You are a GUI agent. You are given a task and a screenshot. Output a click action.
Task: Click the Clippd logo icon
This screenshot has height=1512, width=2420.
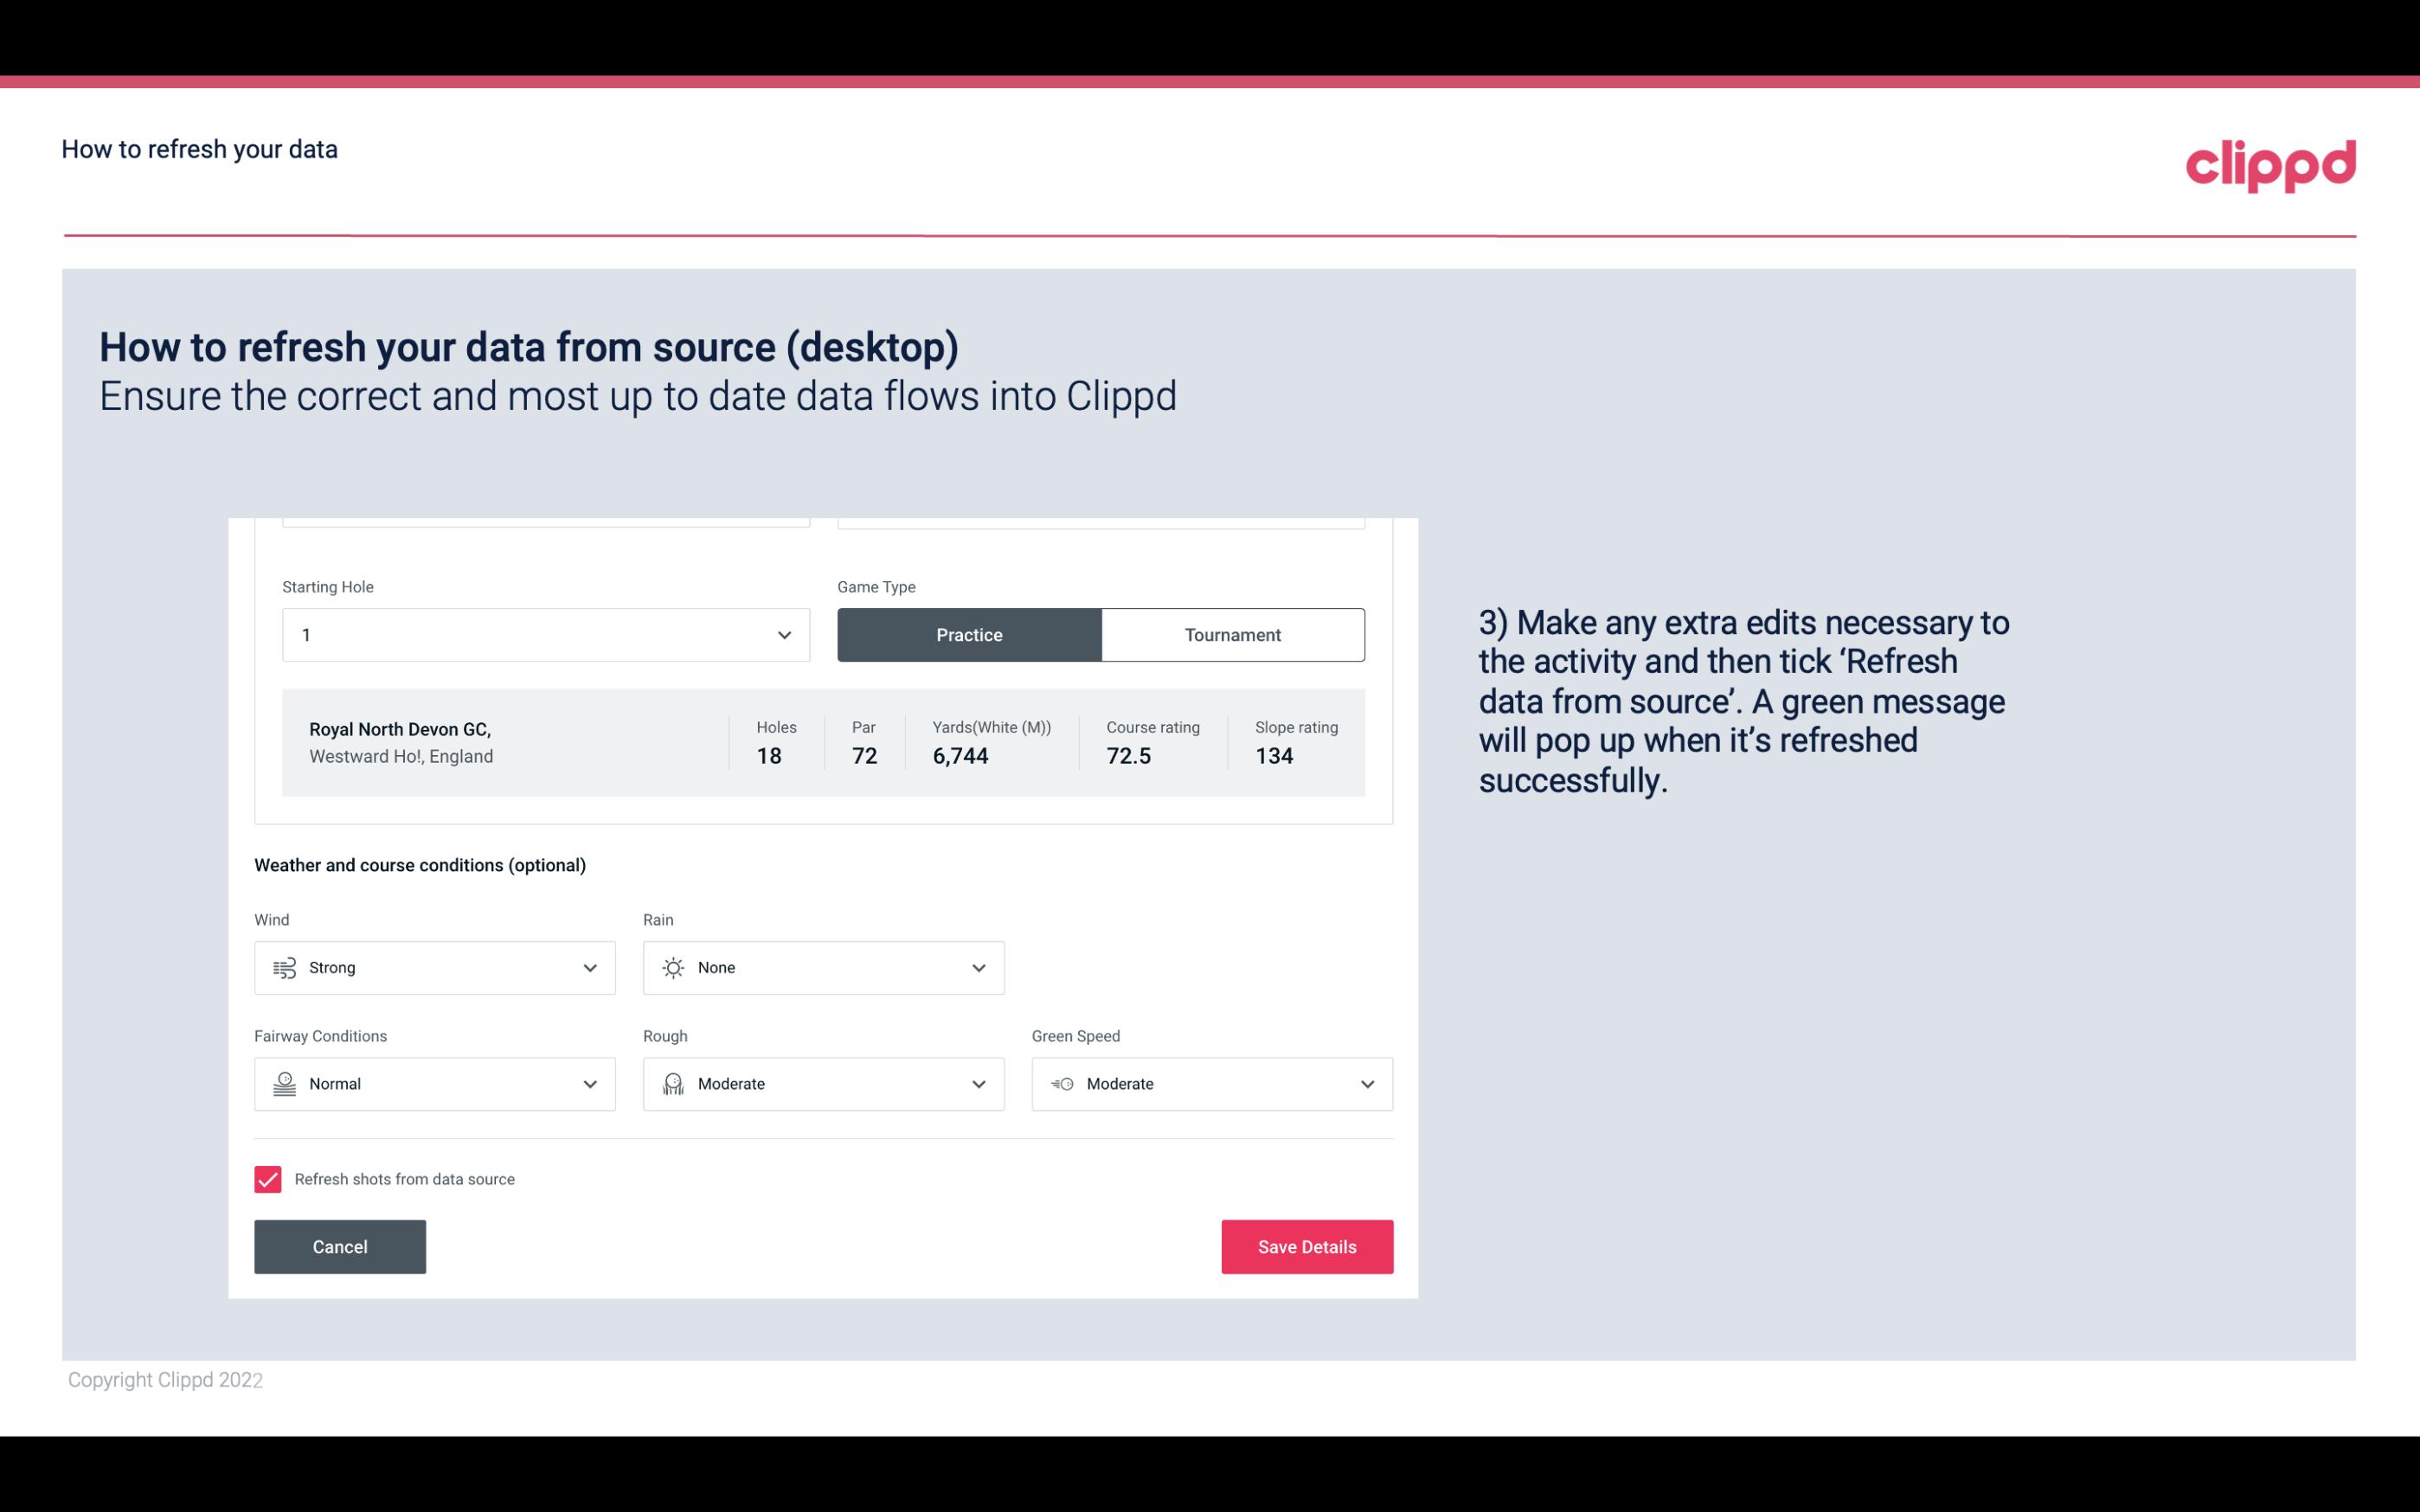click(x=2272, y=162)
